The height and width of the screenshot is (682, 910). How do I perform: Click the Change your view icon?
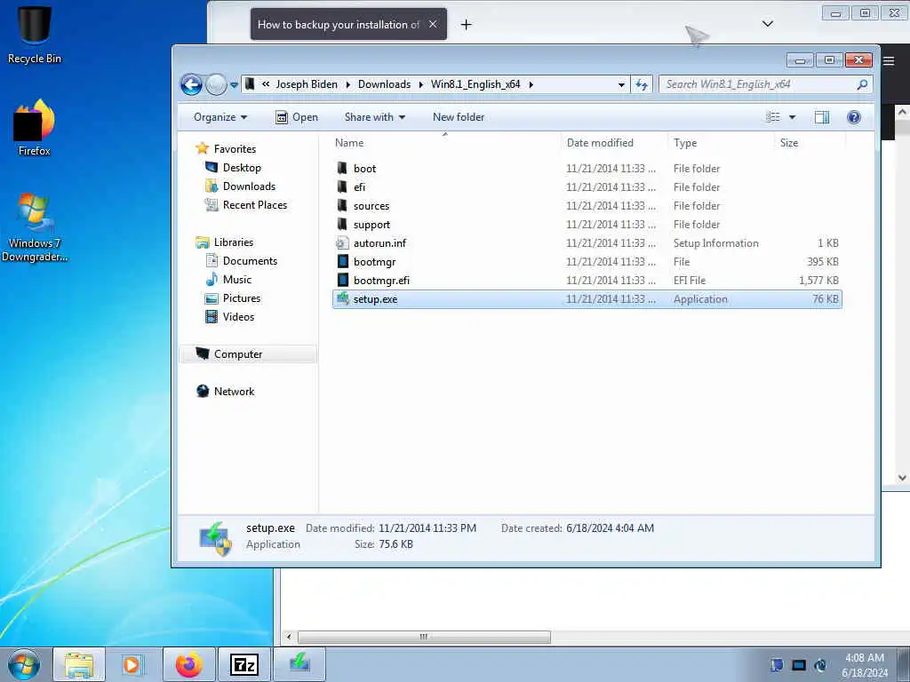click(773, 117)
